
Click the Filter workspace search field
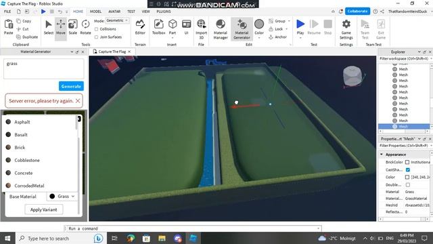pos(404,59)
